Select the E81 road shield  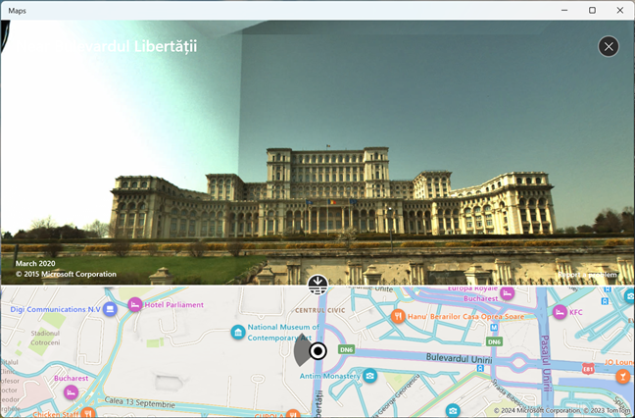tap(588, 369)
